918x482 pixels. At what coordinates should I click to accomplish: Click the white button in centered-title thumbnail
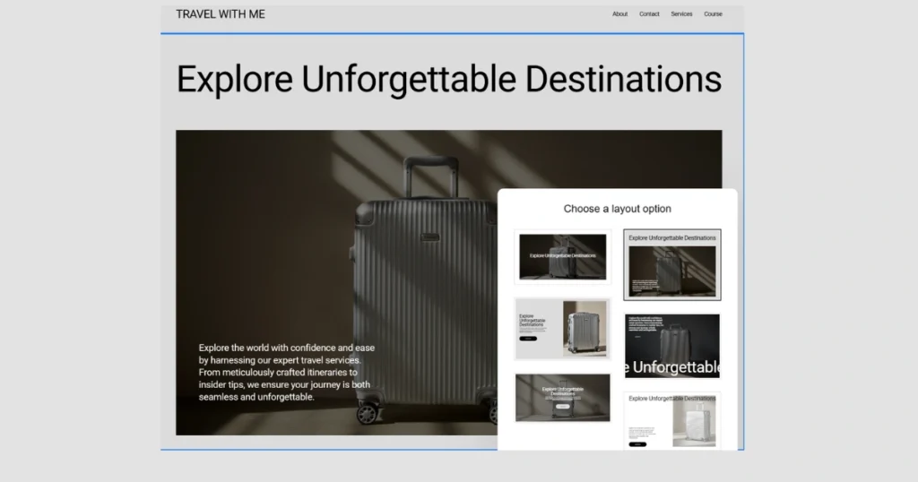click(562, 407)
